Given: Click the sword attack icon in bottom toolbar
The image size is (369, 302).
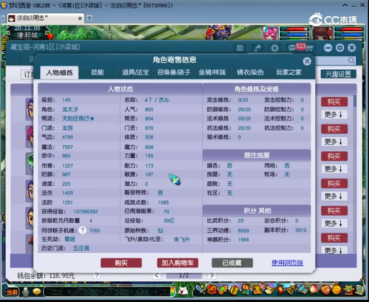Looking at the screenshot, I should point(200,290).
